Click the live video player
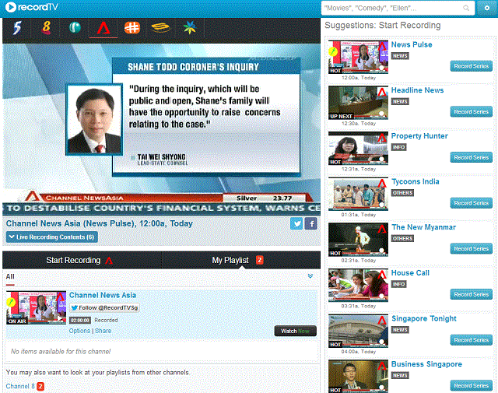 click(161, 130)
